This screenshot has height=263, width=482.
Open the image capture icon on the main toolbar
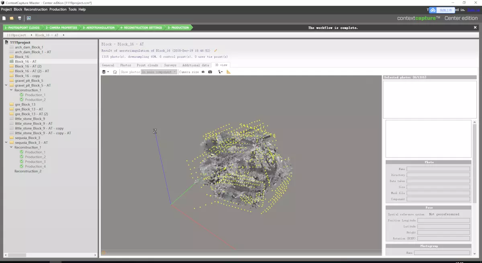[x=28, y=18]
